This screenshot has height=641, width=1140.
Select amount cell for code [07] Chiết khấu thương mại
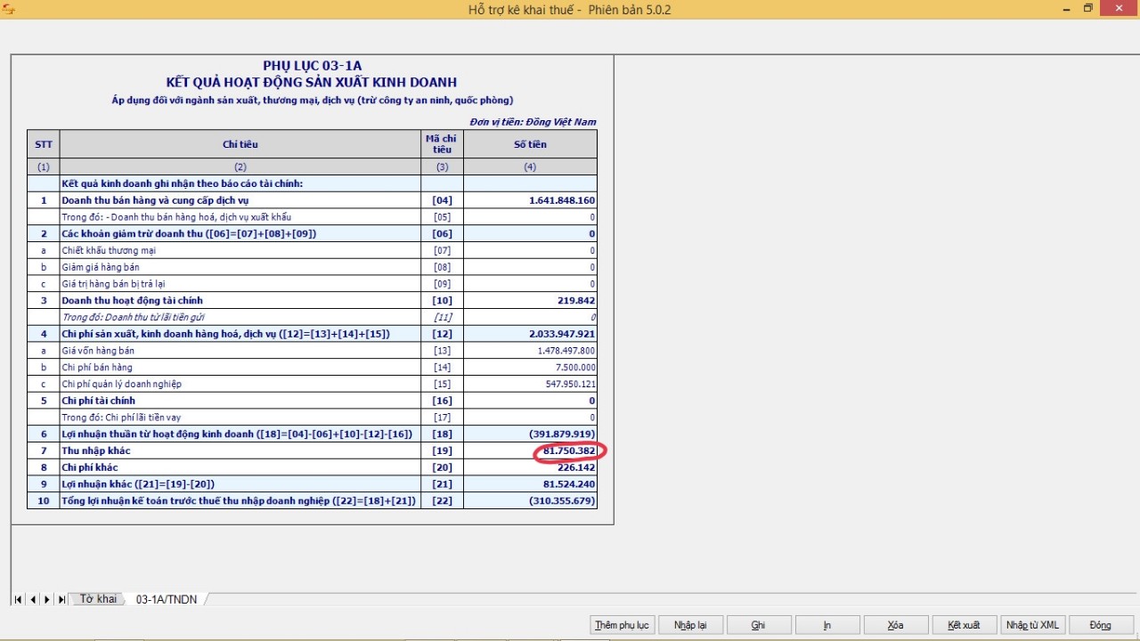pyautogui.click(x=530, y=251)
